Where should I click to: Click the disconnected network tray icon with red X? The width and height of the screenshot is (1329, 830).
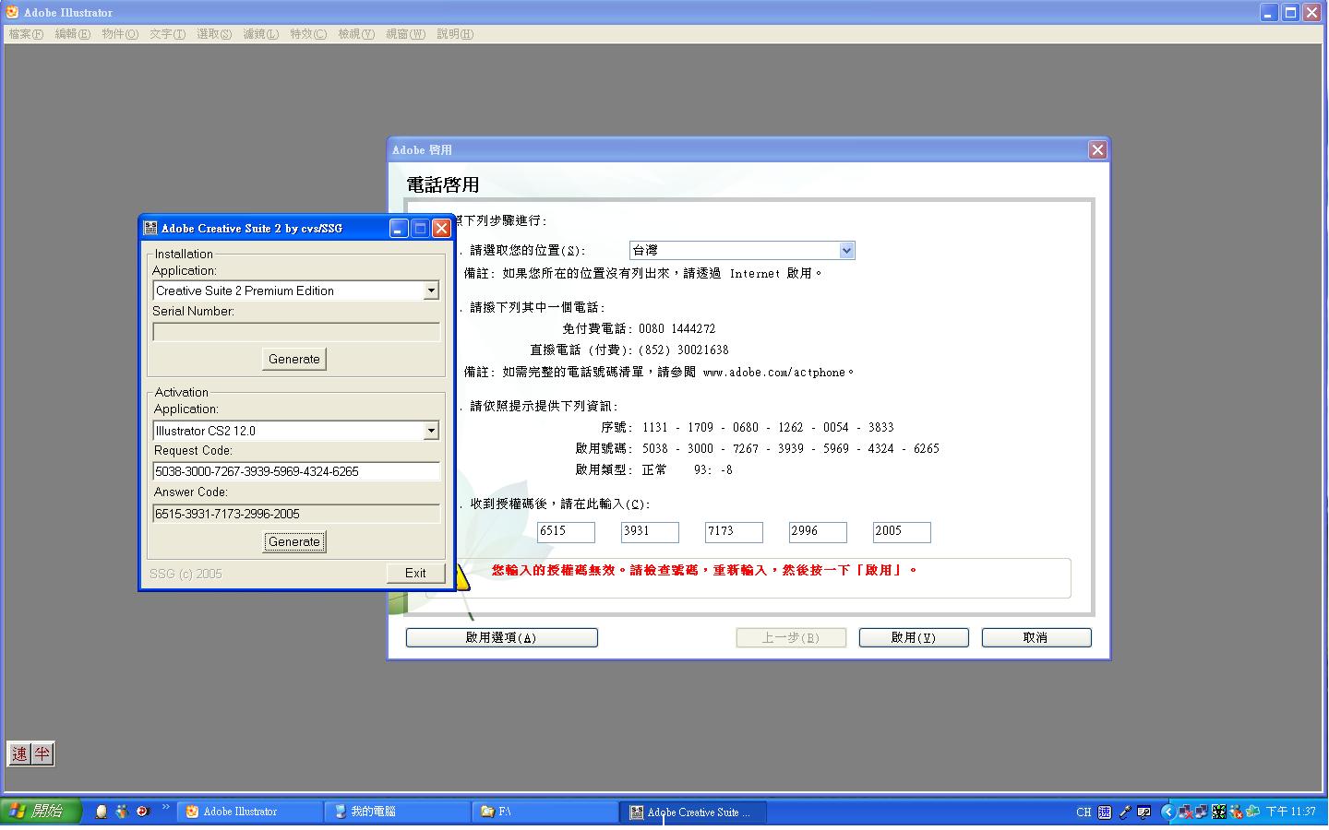pyautogui.click(x=1185, y=812)
